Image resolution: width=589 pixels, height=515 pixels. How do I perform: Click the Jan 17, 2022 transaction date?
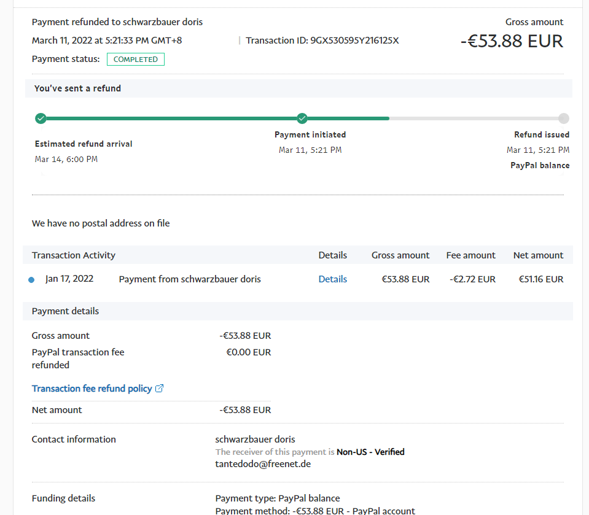(x=69, y=279)
